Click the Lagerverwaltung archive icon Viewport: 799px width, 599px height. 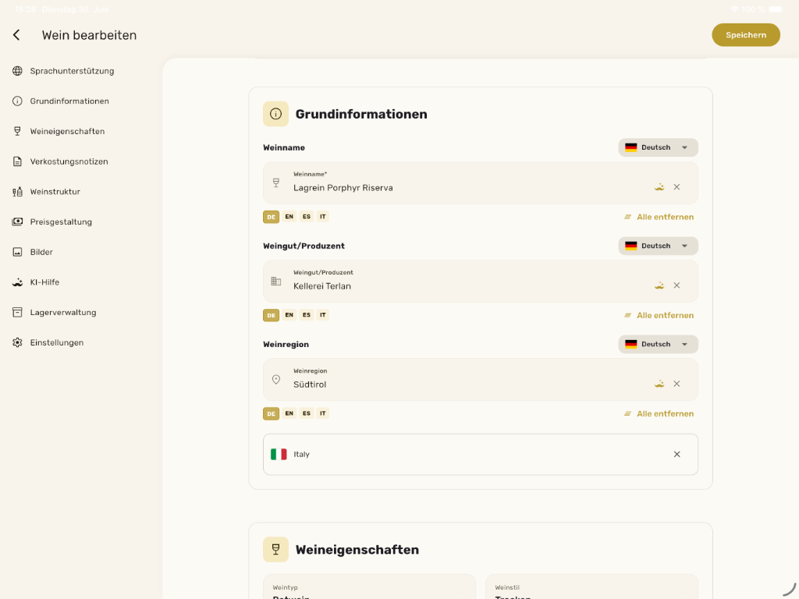click(x=17, y=312)
